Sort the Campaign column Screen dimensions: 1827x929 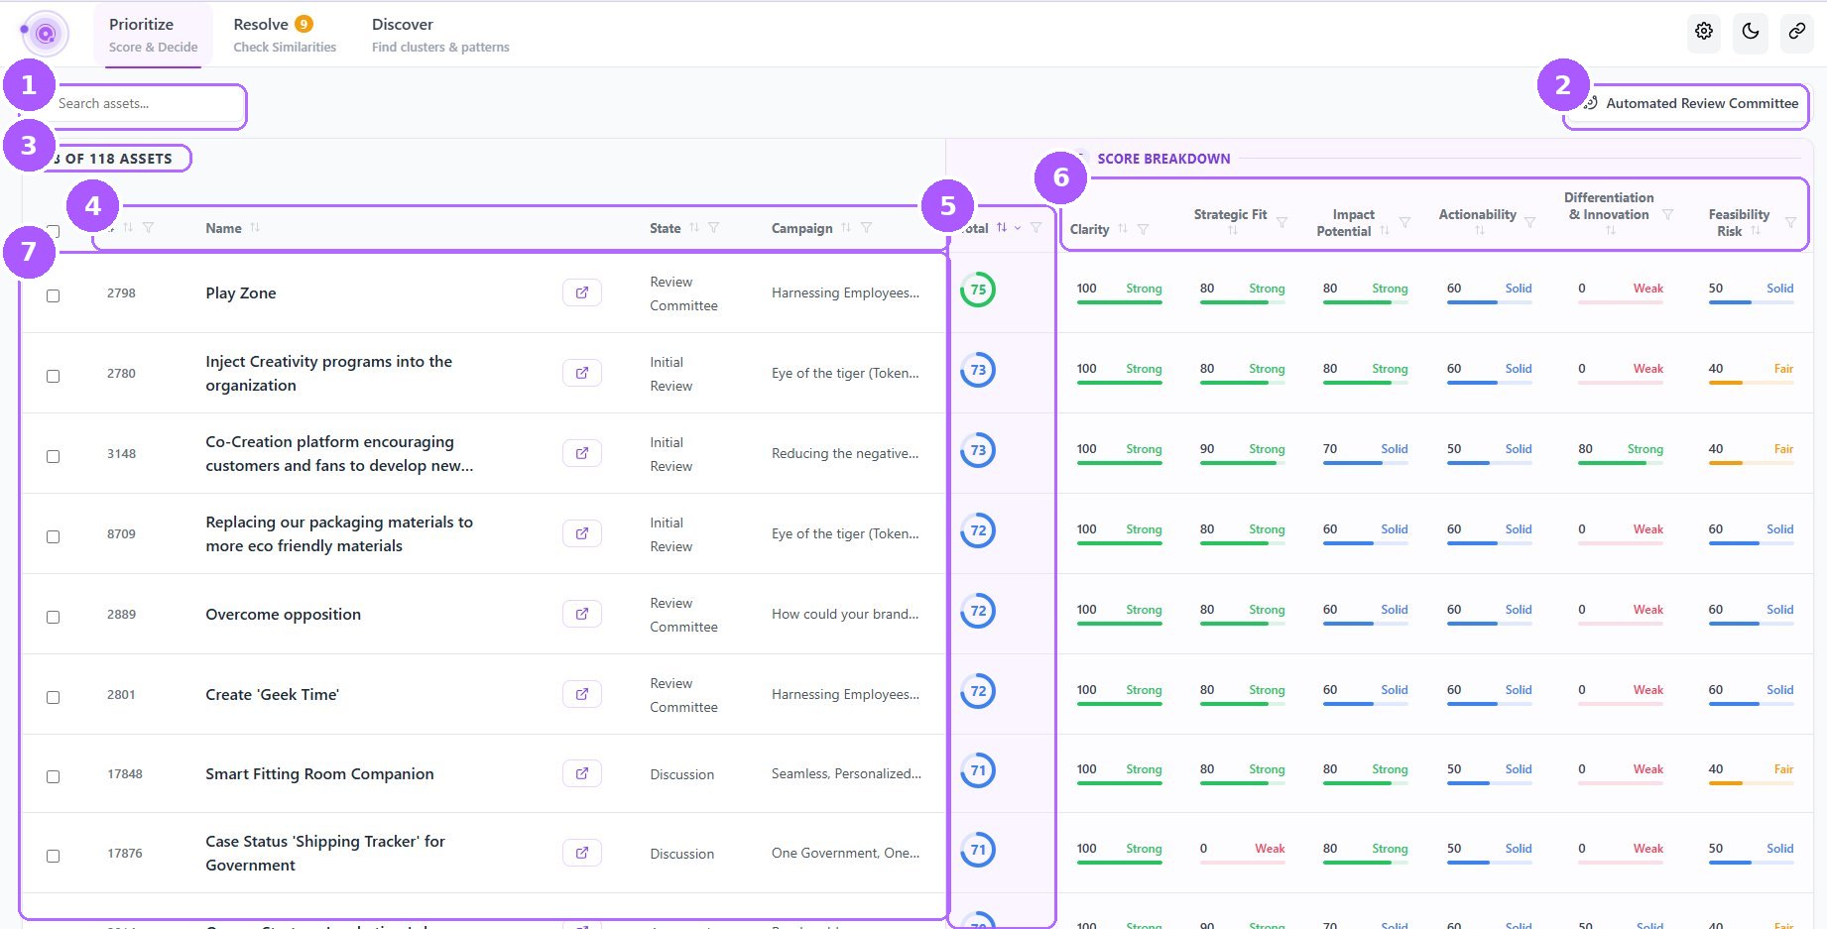tap(846, 228)
